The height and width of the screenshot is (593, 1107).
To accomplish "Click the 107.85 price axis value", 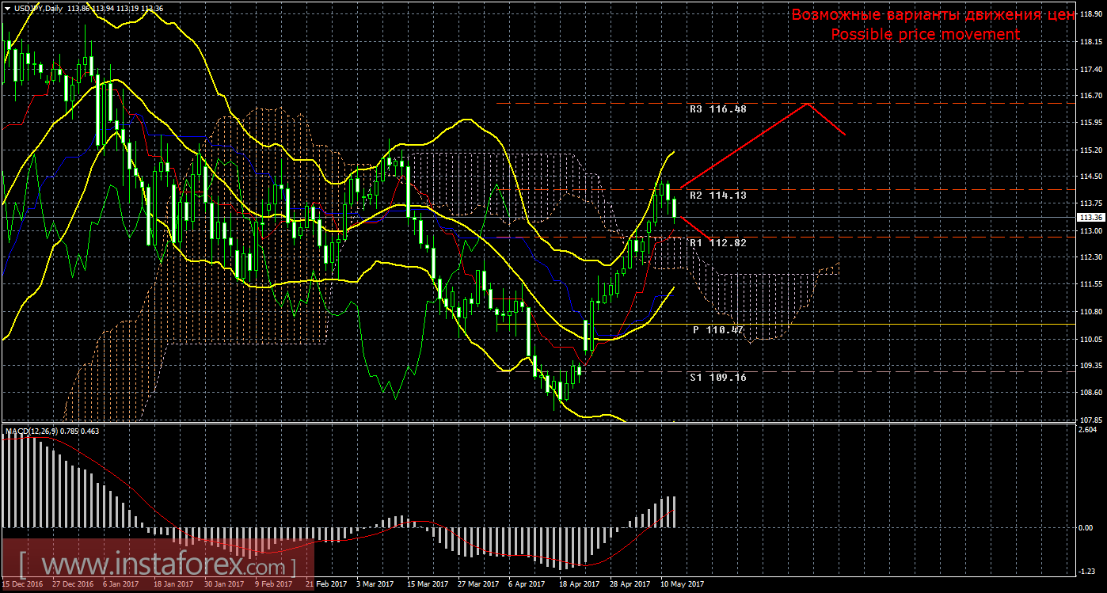I will (x=1091, y=420).
